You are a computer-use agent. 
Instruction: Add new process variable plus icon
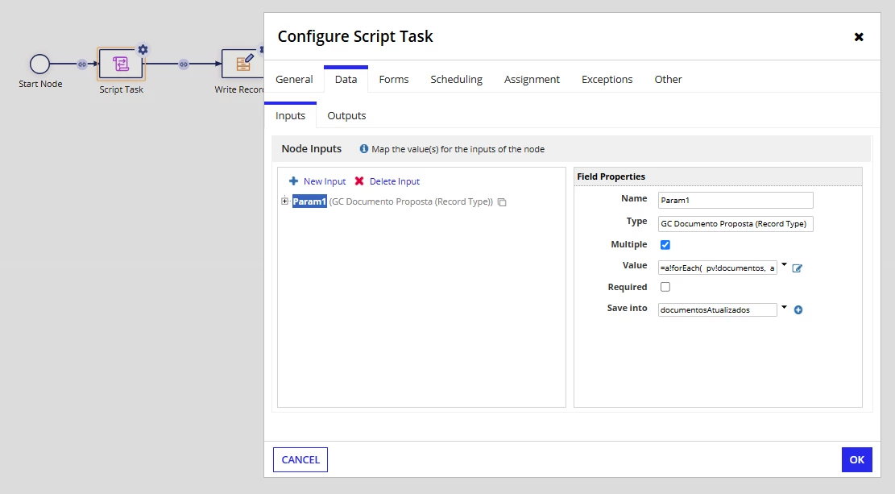click(x=798, y=309)
